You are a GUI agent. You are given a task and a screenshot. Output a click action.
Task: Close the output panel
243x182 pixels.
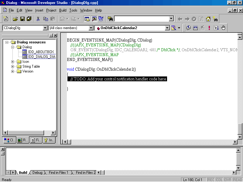(x=3, y=149)
